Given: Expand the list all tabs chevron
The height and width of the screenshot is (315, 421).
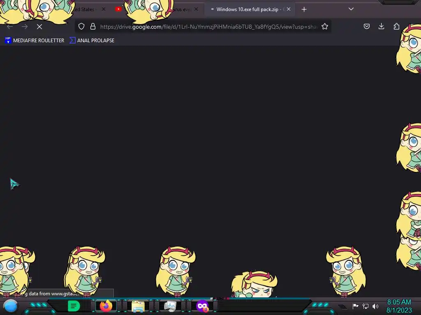Looking at the screenshot, I should (351, 9).
